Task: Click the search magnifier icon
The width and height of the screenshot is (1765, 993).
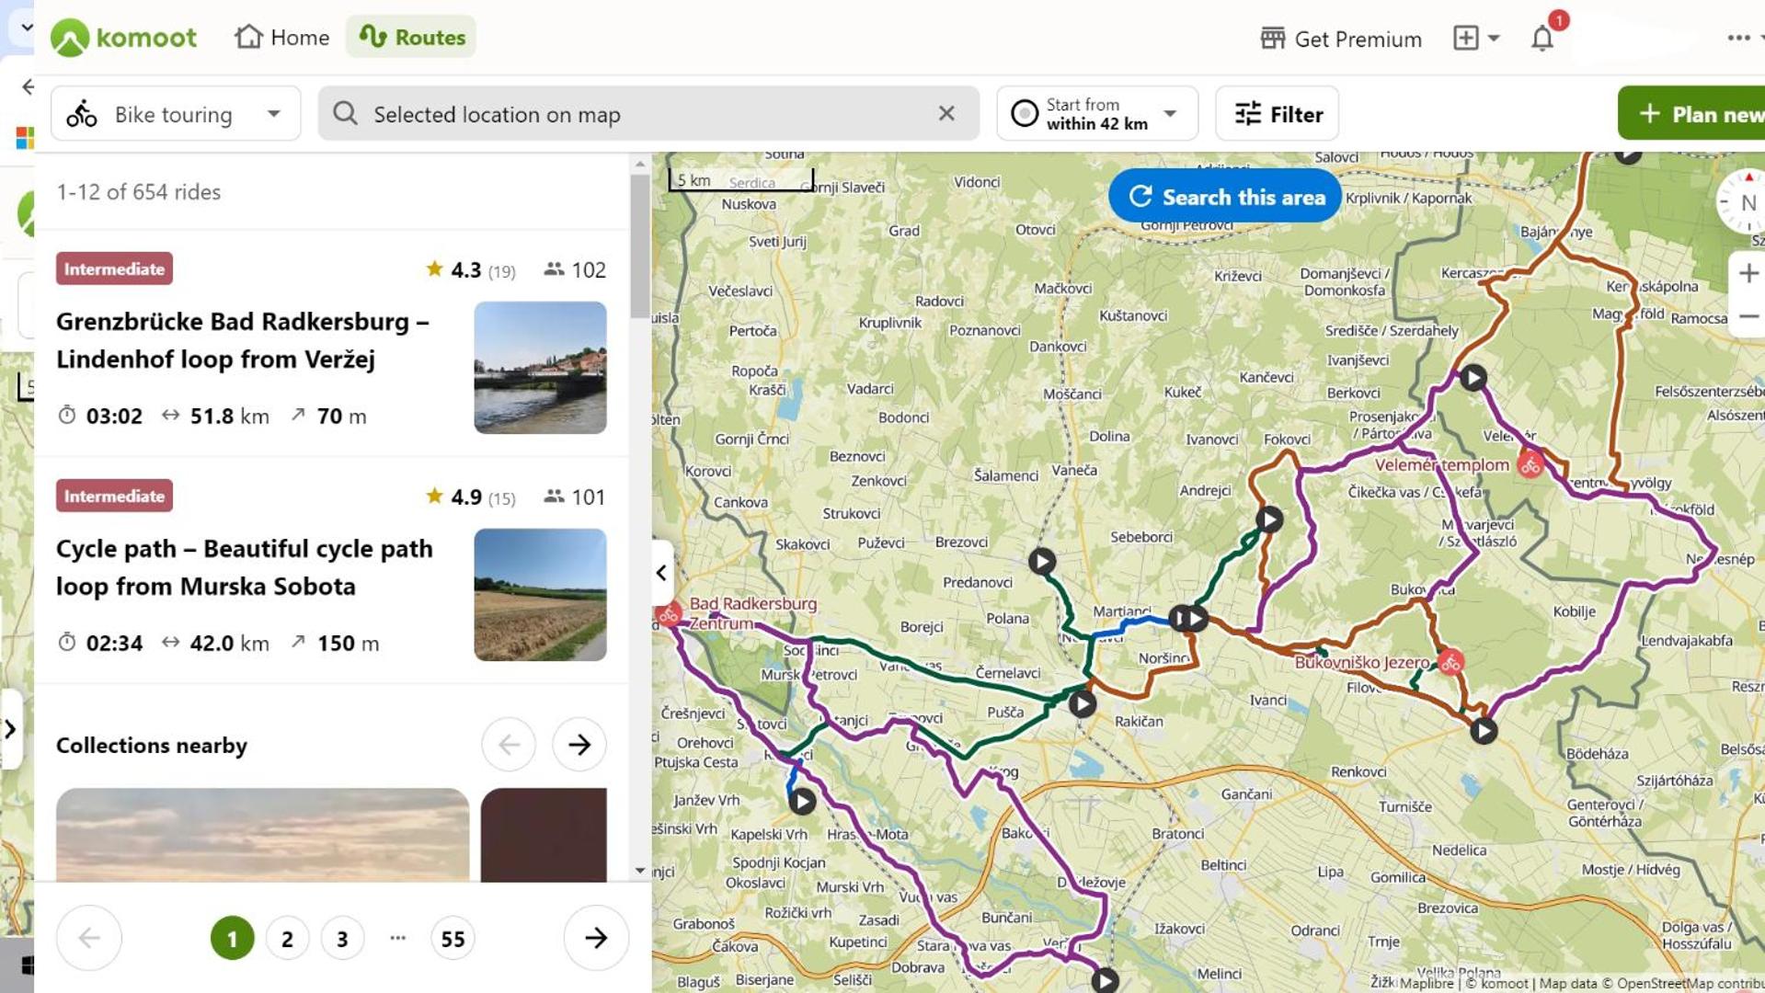Action: point(346,113)
